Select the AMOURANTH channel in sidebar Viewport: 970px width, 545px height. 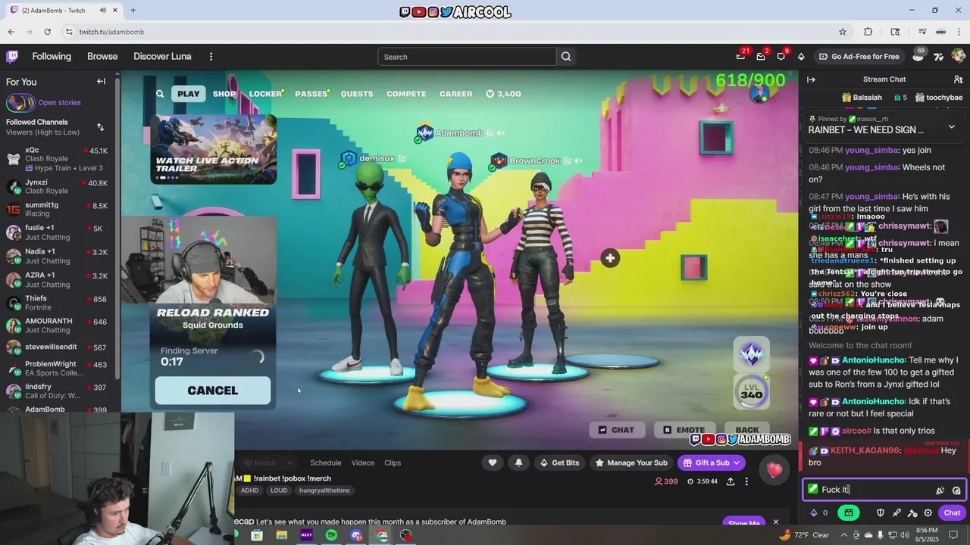(57, 325)
